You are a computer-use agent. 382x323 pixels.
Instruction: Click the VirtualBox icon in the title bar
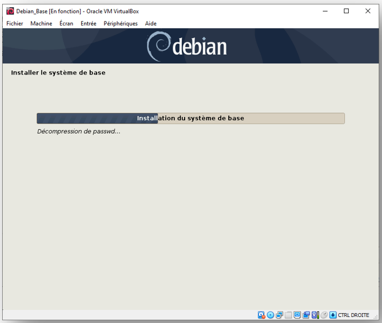[x=11, y=11]
